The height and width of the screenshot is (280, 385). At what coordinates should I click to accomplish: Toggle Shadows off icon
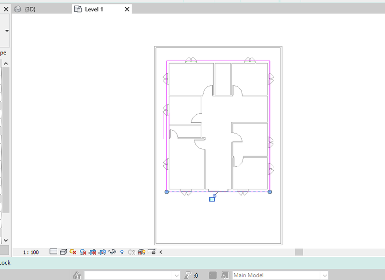83,252
